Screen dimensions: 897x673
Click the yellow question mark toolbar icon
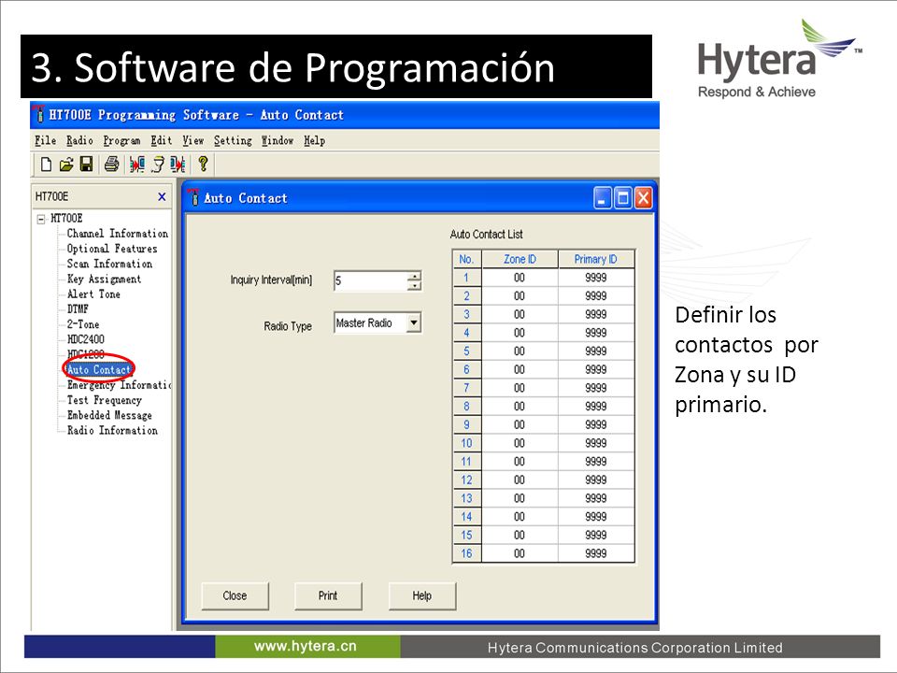(x=203, y=165)
